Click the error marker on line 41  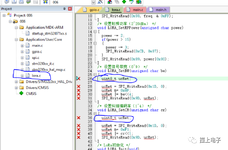[x=78, y=137]
